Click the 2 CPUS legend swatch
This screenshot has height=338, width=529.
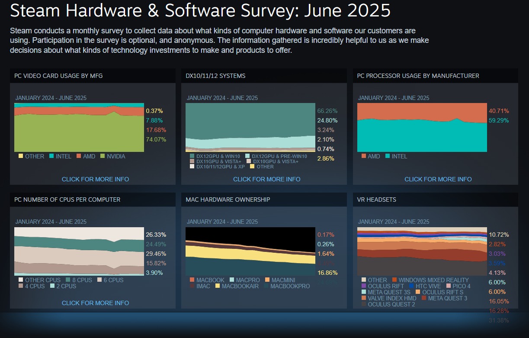[52, 286]
